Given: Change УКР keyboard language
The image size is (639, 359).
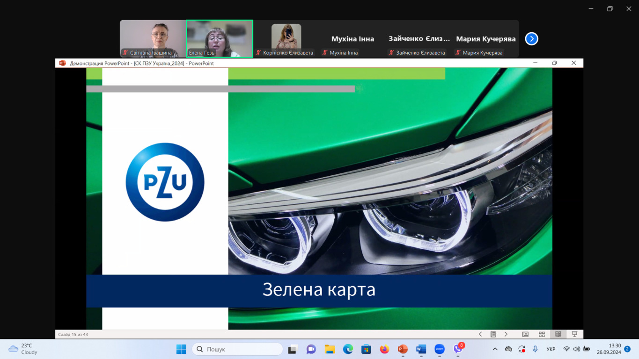Looking at the screenshot, I should 551,349.
